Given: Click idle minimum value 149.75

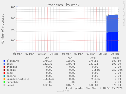Looking at the screenshot, I should (x=71, y=64).
